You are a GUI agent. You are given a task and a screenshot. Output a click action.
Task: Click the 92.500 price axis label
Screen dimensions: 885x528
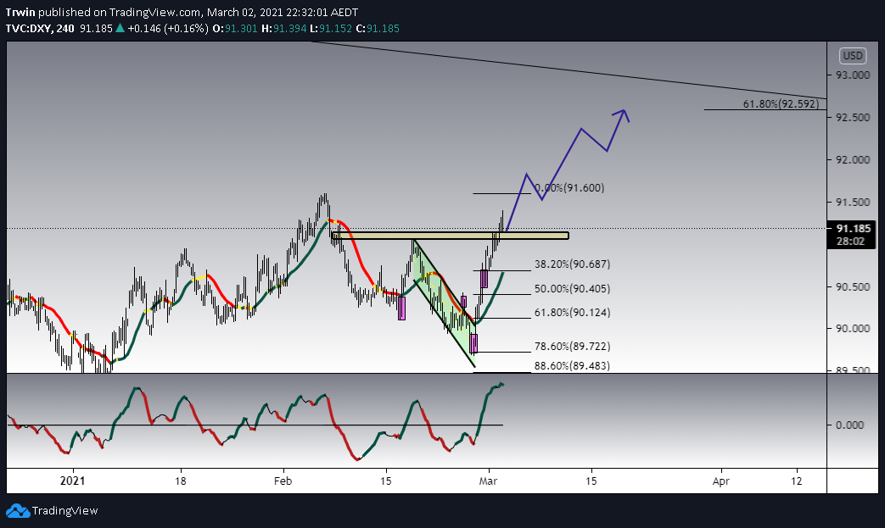853,117
